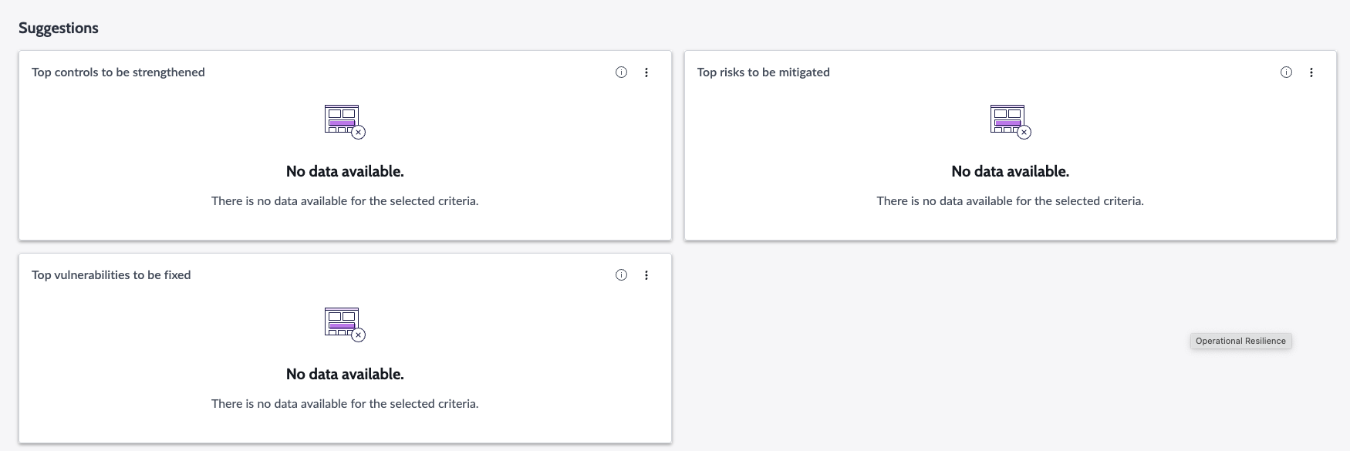Click No data available heading in vulnerabilities card
Viewport: 1350px width, 451px height.
point(345,374)
